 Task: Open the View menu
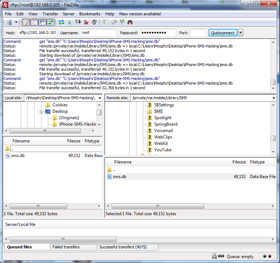(33, 14)
